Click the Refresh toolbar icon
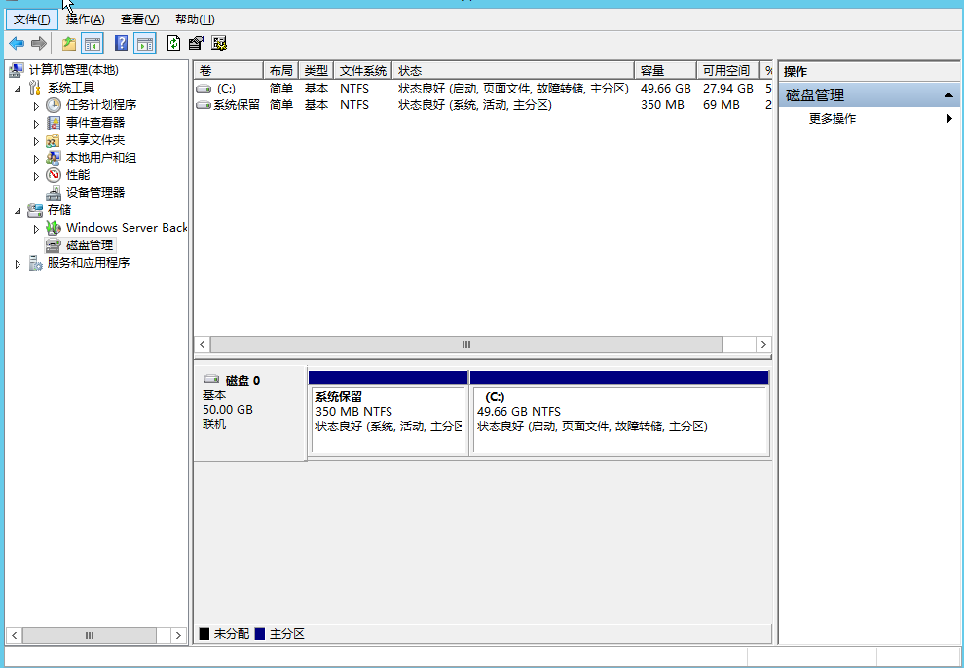The width and height of the screenshot is (964, 668). [174, 43]
